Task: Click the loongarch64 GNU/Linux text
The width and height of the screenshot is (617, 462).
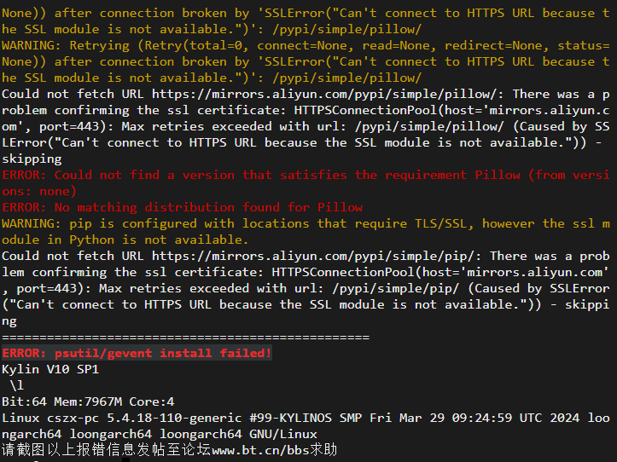Action: [238, 435]
